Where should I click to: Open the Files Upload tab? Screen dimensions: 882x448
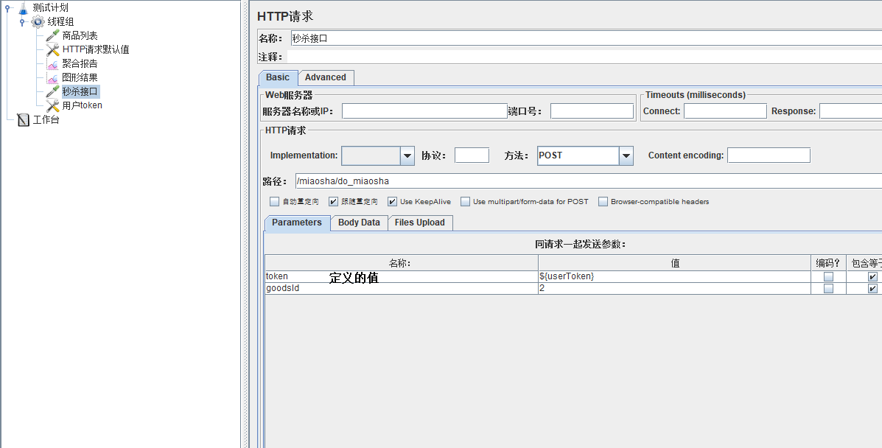[419, 223]
